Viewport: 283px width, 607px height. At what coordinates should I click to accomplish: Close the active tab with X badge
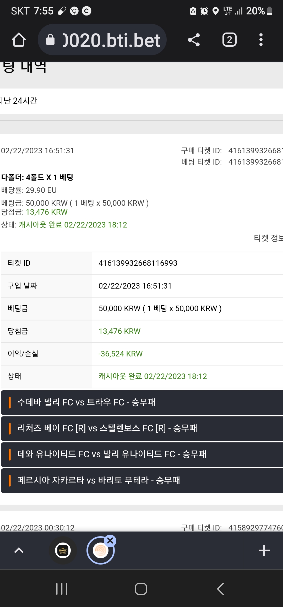pos(110,540)
